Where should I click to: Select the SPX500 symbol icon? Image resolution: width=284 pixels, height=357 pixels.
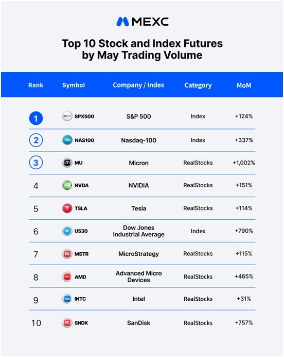[x=67, y=116]
